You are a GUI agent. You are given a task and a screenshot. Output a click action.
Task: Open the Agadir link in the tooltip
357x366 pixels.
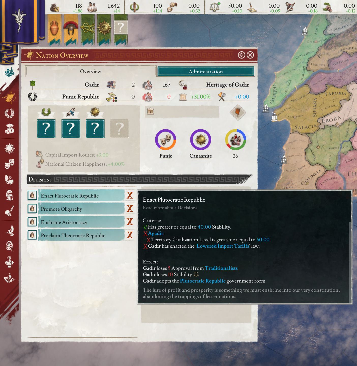[x=155, y=233]
